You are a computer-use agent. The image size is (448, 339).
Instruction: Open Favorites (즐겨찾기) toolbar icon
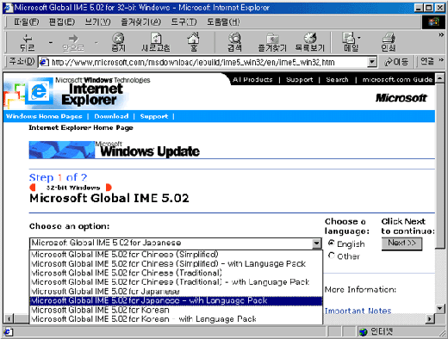tap(272, 42)
